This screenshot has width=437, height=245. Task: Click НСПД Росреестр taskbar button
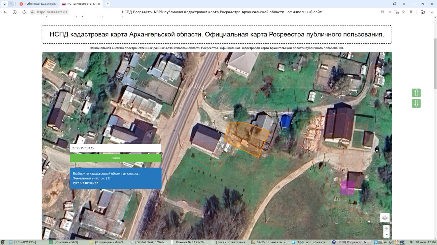[351, 242]
